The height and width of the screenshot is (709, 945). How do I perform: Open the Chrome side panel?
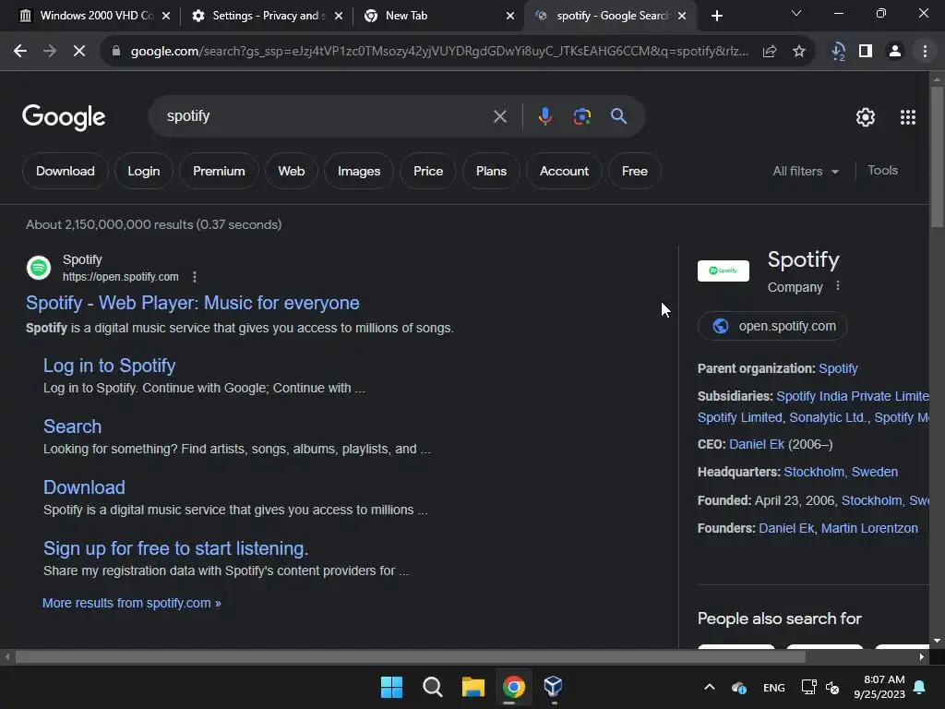click(866, 52)
